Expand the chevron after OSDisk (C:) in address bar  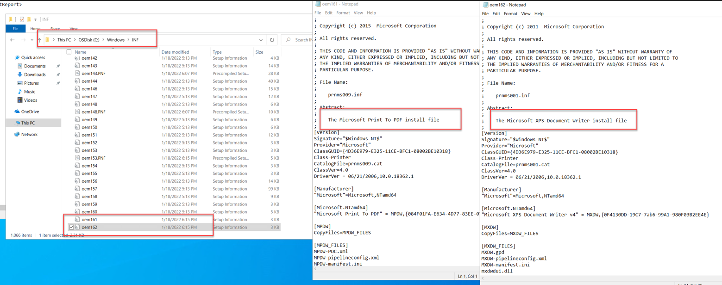click(x=103, y=40)
